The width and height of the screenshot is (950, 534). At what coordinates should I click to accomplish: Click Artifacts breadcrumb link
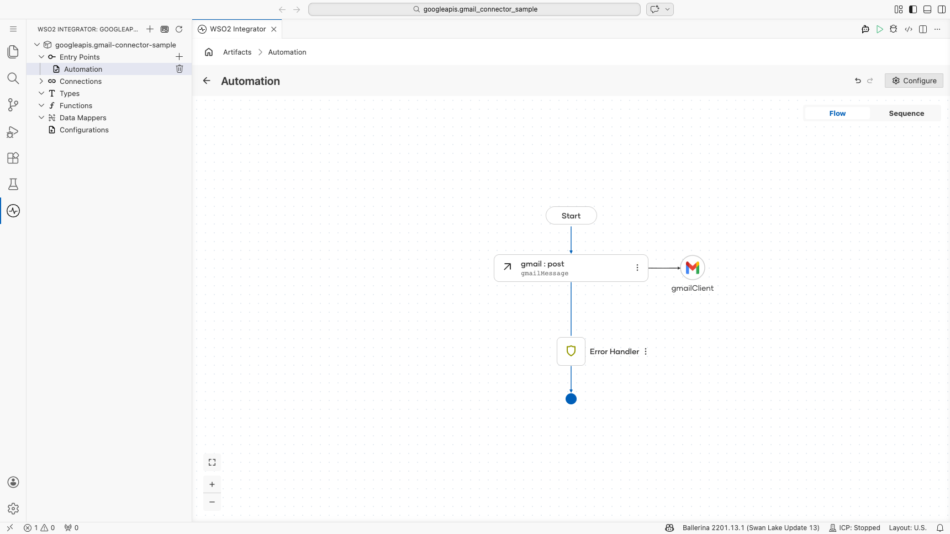[x=237, y=52]
